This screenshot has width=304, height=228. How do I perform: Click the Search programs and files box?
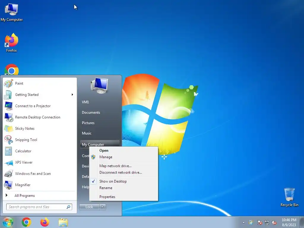click(x=39, y=207)
